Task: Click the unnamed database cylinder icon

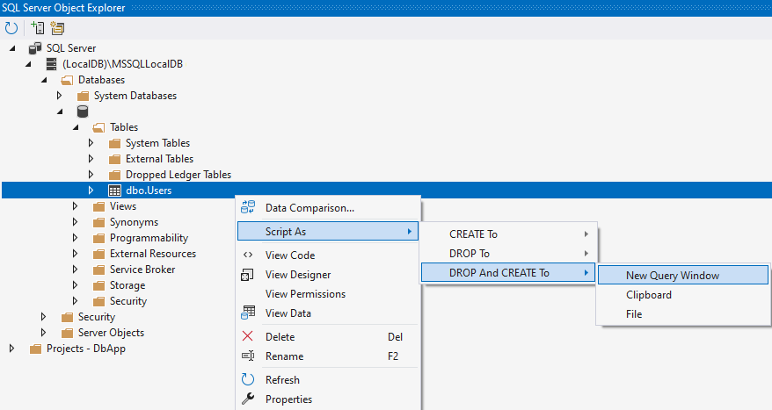Action: click(x=83, y=111)
